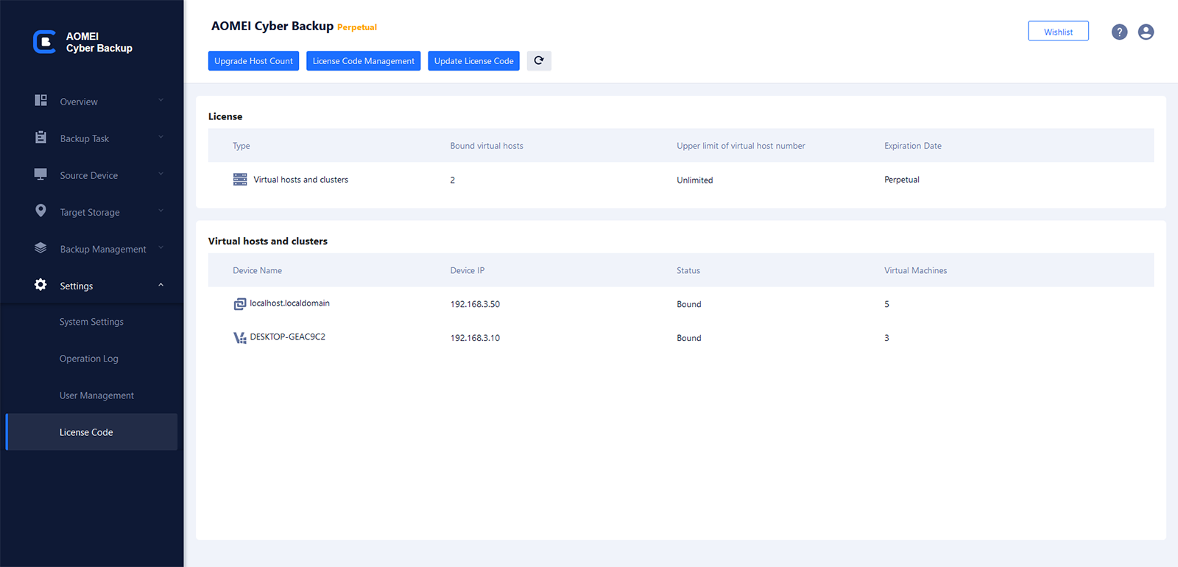Click the Settings gear icon
This screenshot has height=567, width=1178.
[41, 285]
